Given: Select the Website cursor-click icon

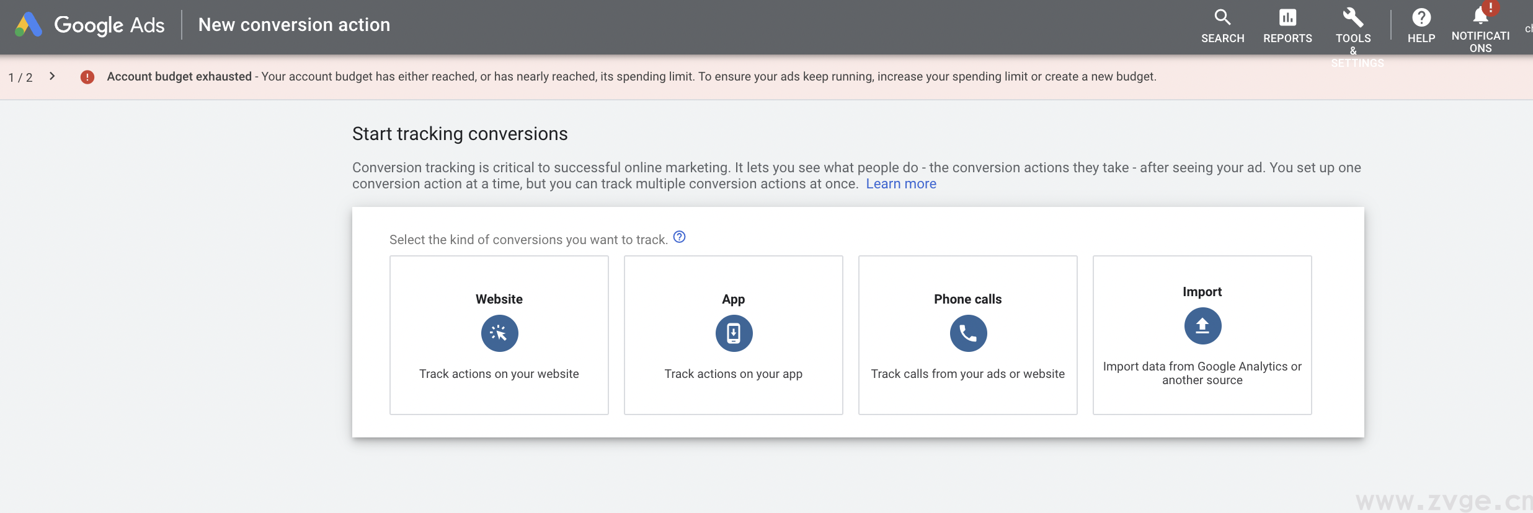Looking at the screenshot, I should (x=499, y=333).
